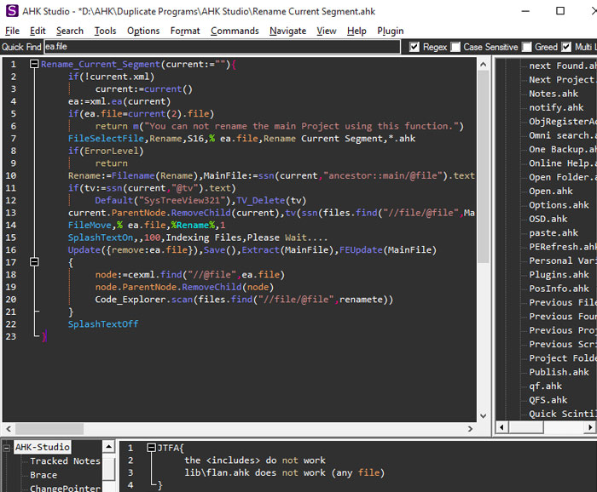The height and width of the screenshot is (492, 597).
Task: Click line number 7 in the editor margin
Action: pyautogui.click(x=14, y=138)
